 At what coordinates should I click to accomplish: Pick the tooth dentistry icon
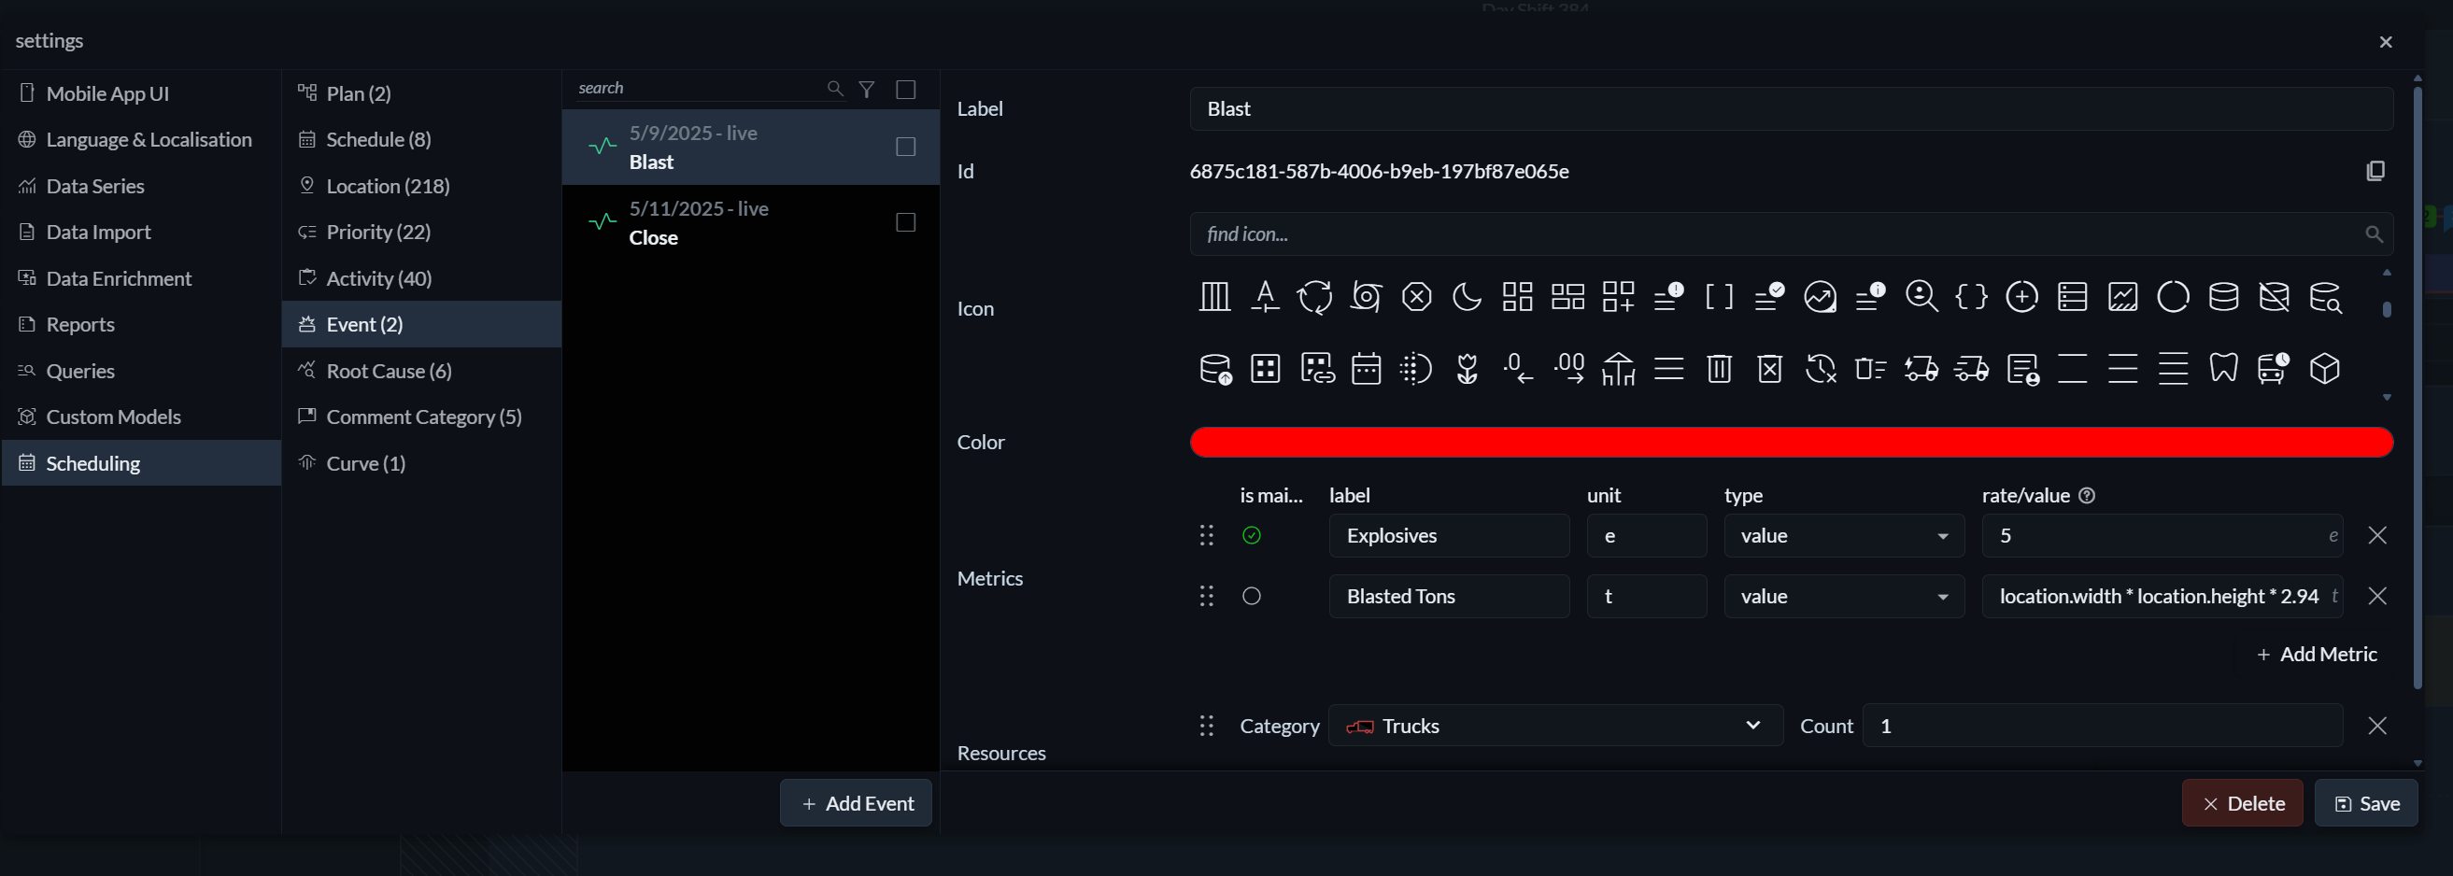2223,369
